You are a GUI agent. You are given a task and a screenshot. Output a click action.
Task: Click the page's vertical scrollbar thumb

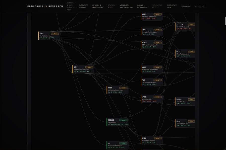pos(225,21)
